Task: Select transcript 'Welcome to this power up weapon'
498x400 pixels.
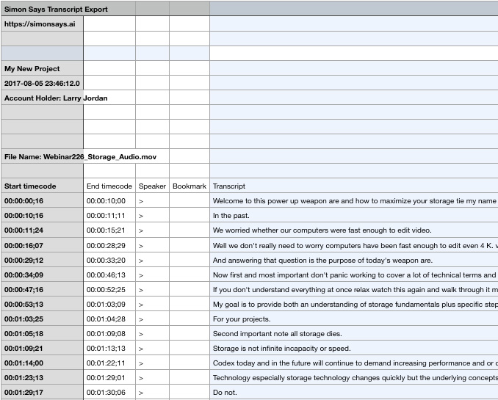Action: [354, 200]
